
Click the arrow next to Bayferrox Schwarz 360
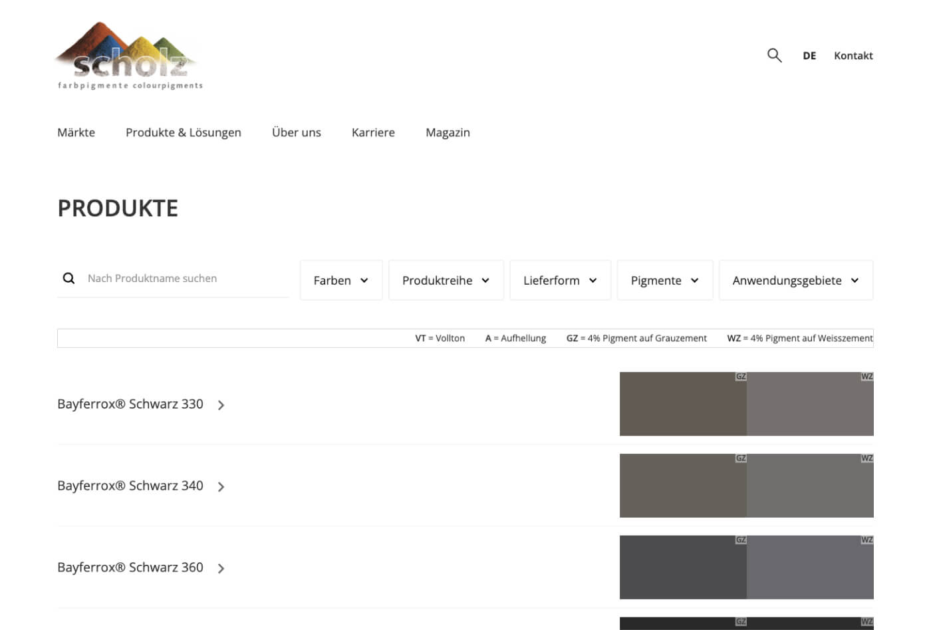(221, 569)
